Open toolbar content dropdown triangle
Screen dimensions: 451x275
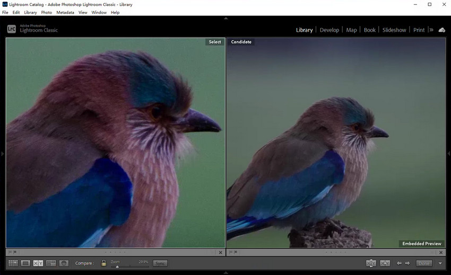tap(440, 263)
